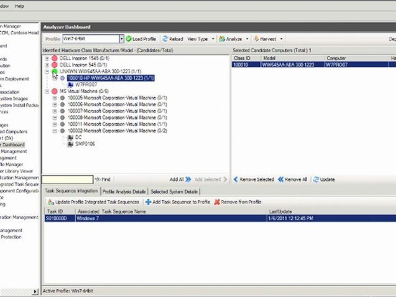This screenshot has height=297, width=396.
Task: Click the Find binoculars icon
Action: (97, 179)
